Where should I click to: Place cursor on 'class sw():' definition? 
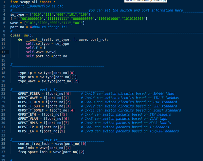pyautogui.click(x=22, y=35)
